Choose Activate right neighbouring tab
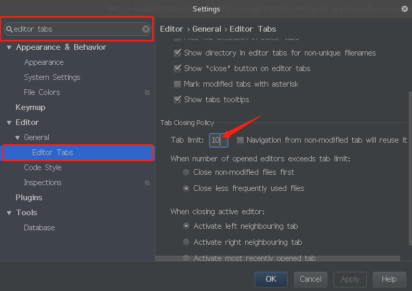This screenshot has height=291, width=412. click(186, 242)
